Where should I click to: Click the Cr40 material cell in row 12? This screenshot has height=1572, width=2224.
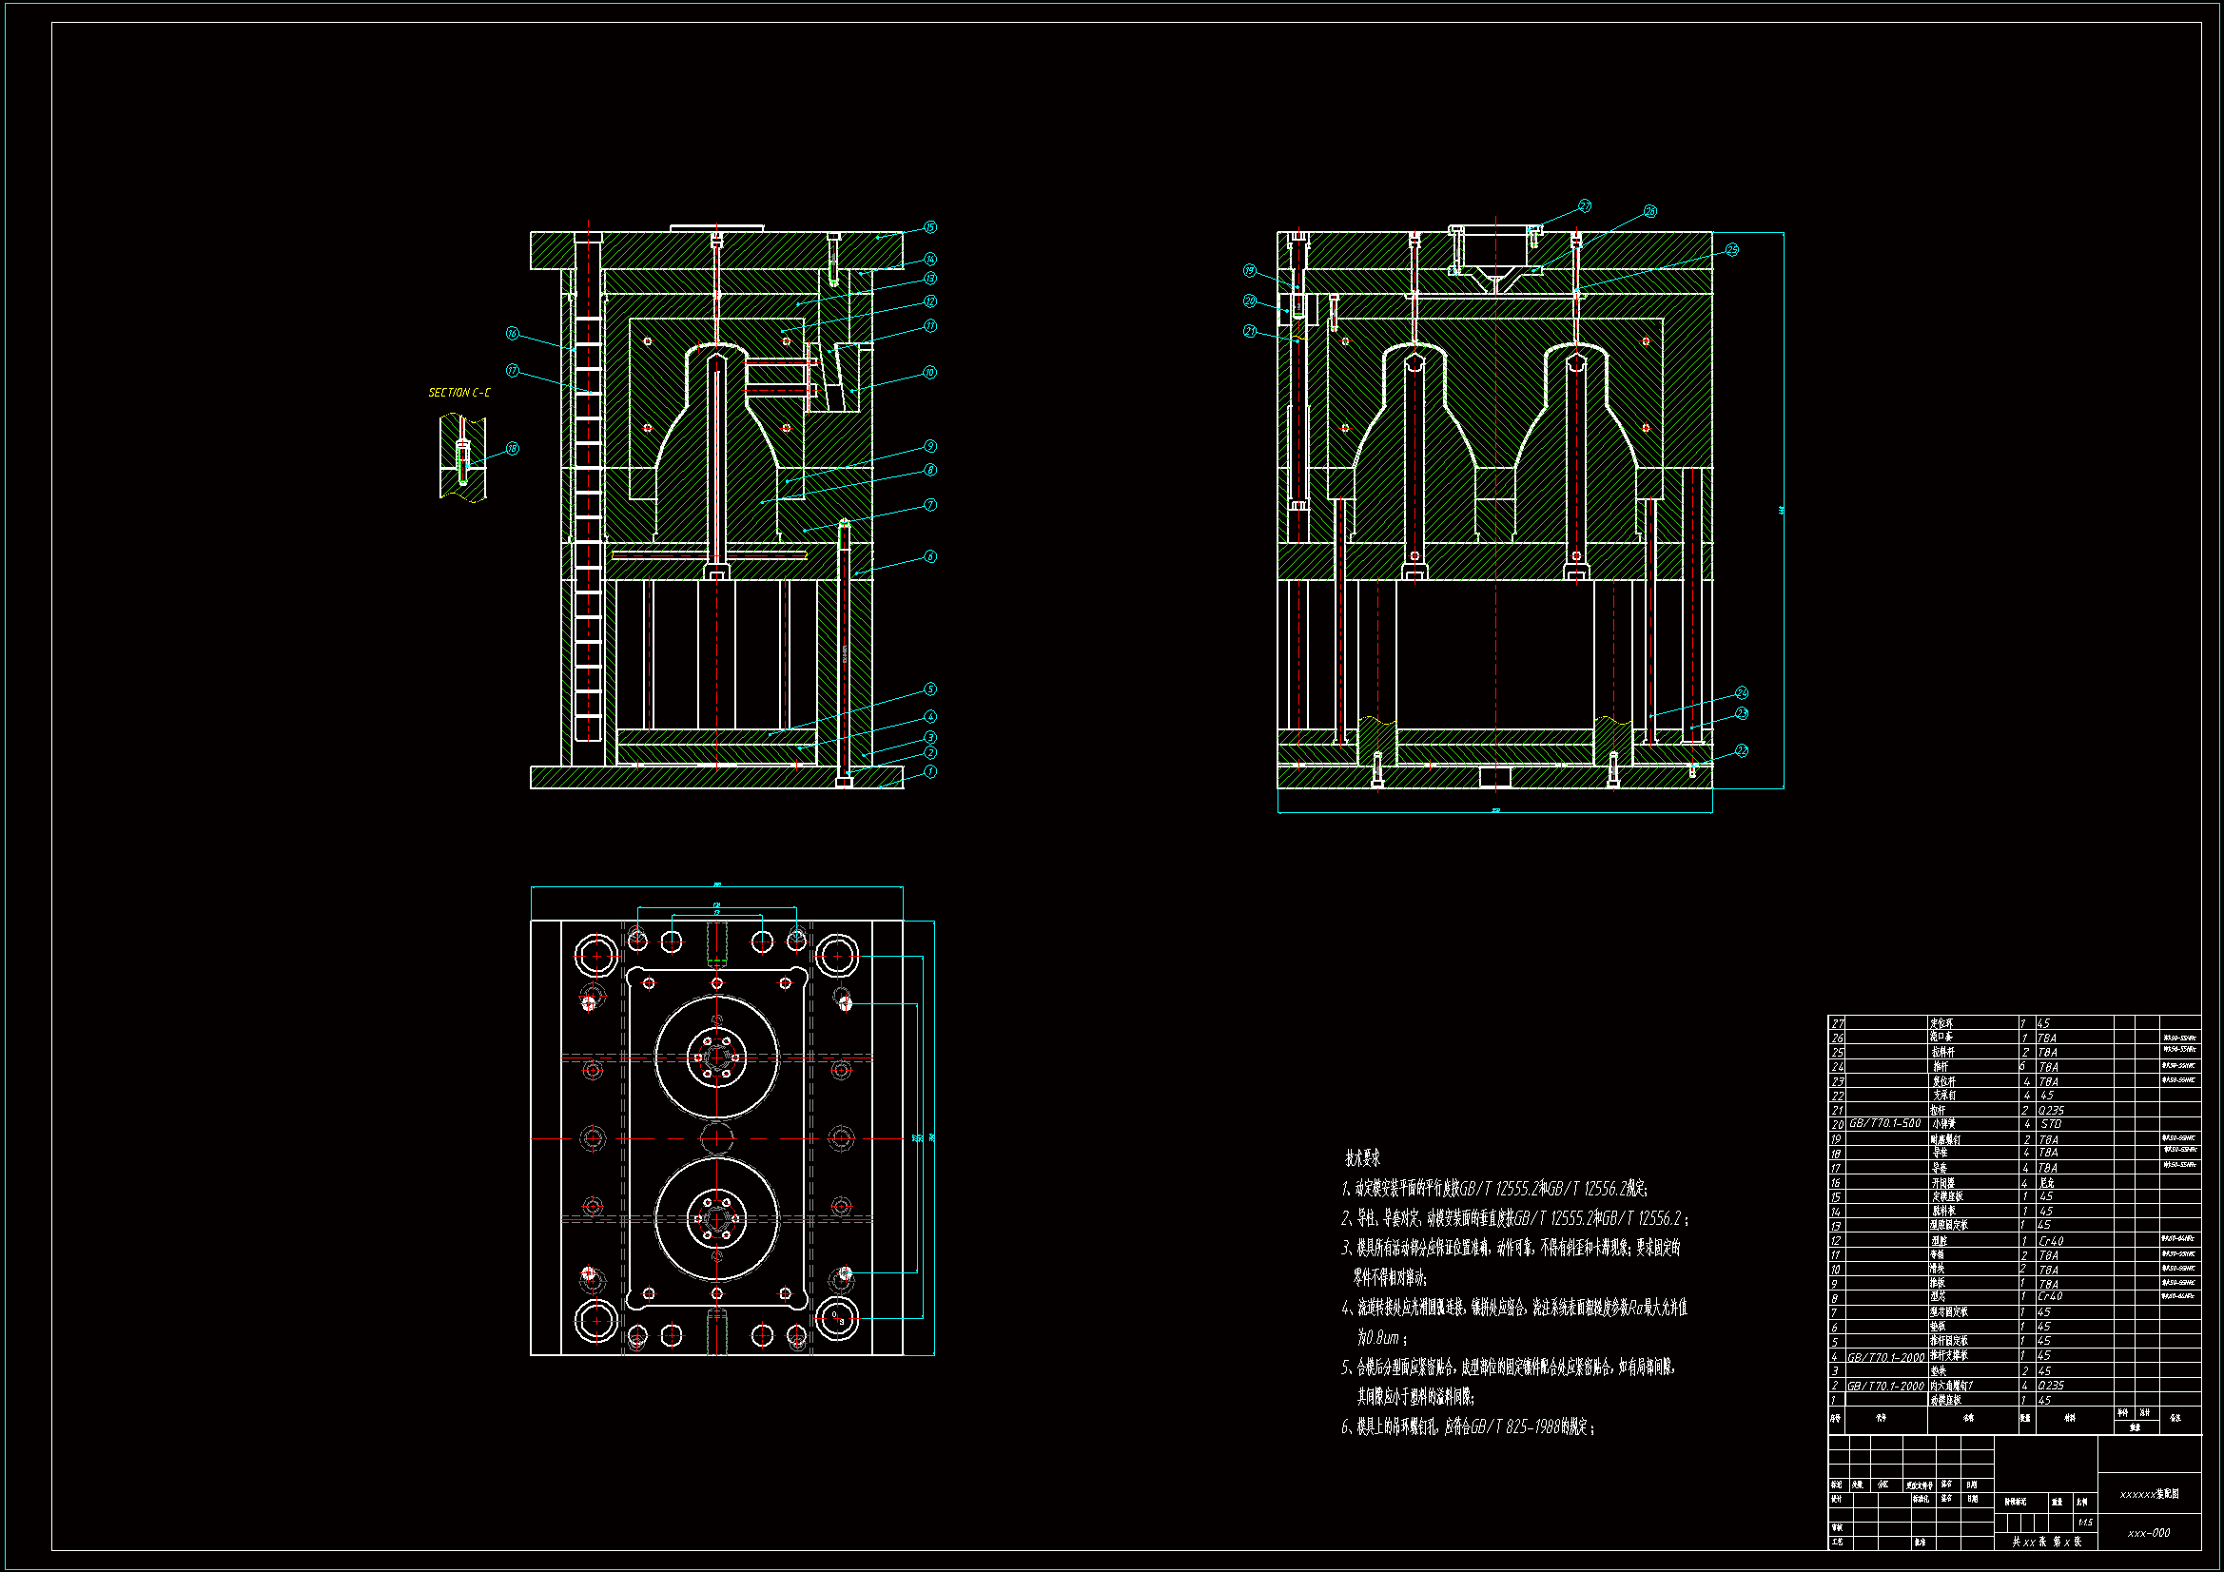(x=2051, y=1241)
